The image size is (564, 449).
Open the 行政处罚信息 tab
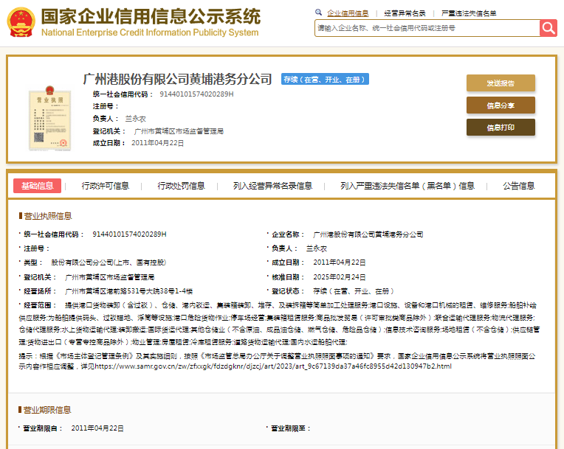tap(181, 186)
